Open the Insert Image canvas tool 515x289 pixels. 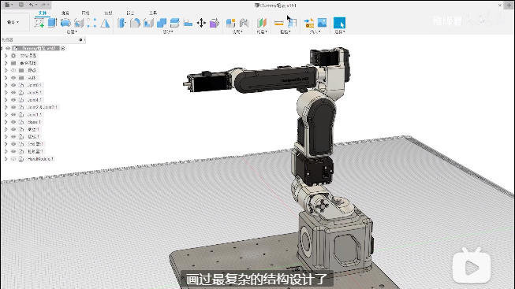pos(323,23)
